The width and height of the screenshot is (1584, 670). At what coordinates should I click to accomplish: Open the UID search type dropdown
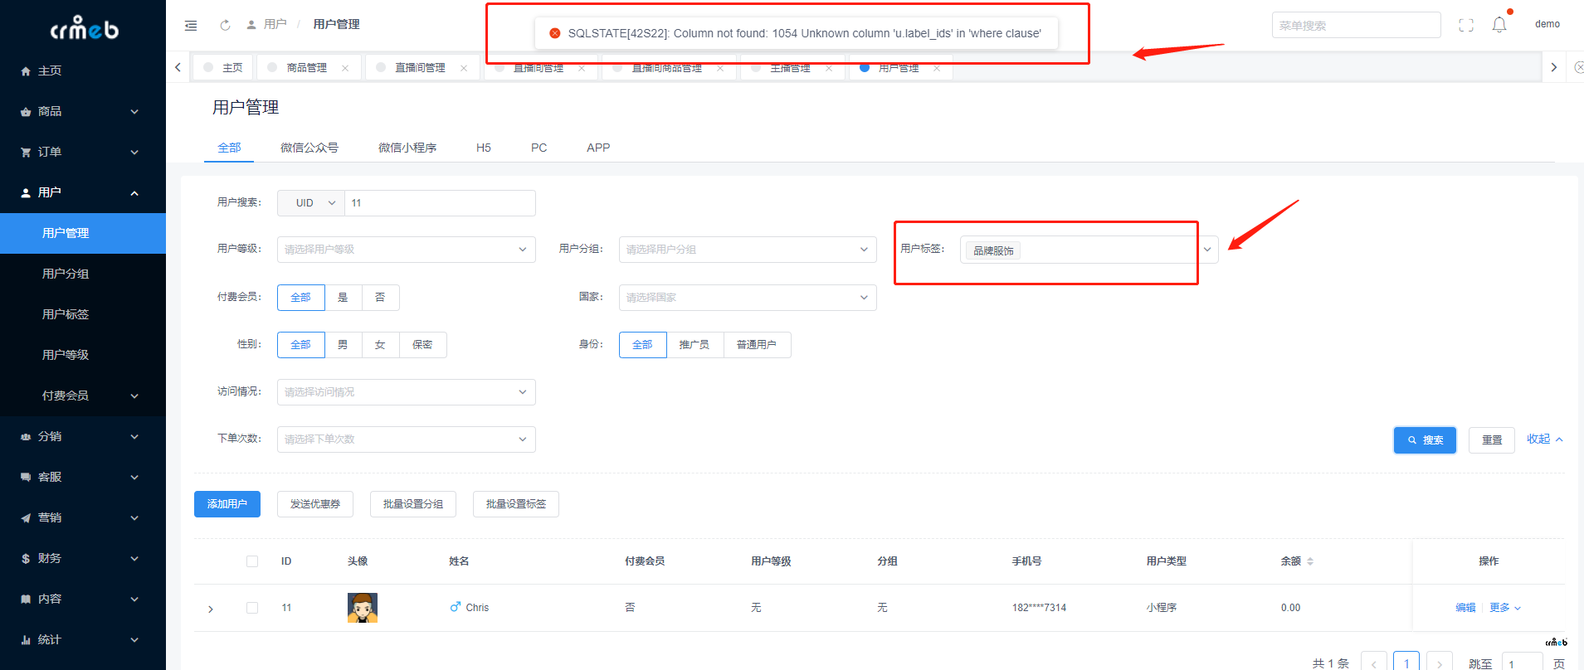tap(311, 203)
